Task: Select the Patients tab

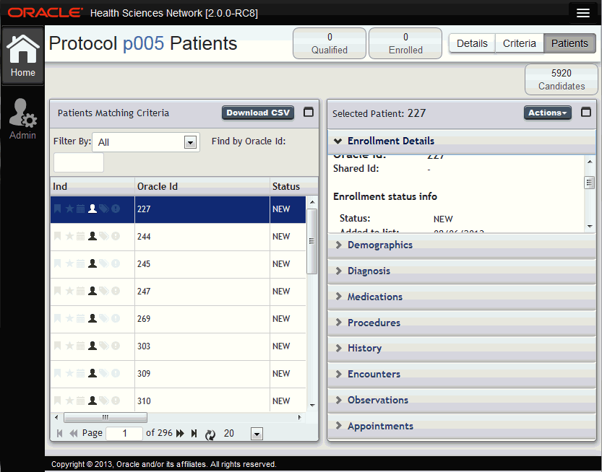Action: [x=569, y=43]
